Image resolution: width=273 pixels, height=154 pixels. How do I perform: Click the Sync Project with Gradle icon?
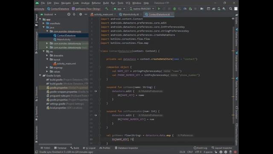coord(214,9)
